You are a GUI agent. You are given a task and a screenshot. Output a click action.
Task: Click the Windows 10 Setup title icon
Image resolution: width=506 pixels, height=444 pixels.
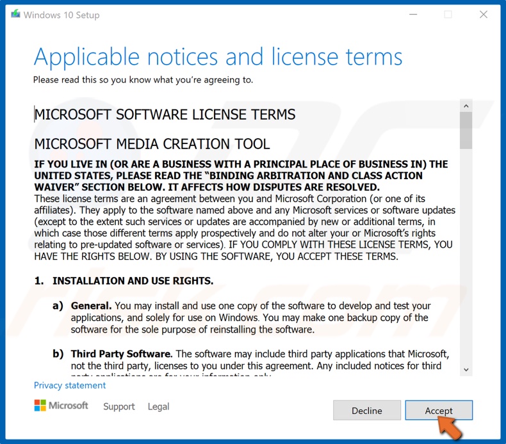click(x=15, y=15)
